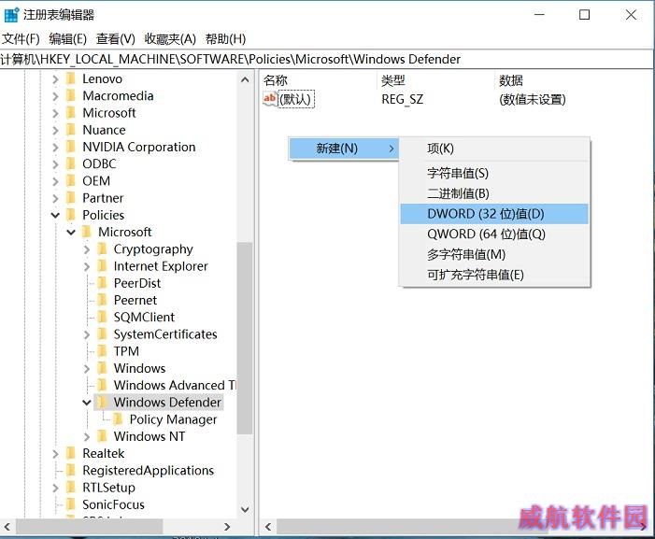
Task: Open the 帮助(H) menu
Action: (x=225, y=39)
